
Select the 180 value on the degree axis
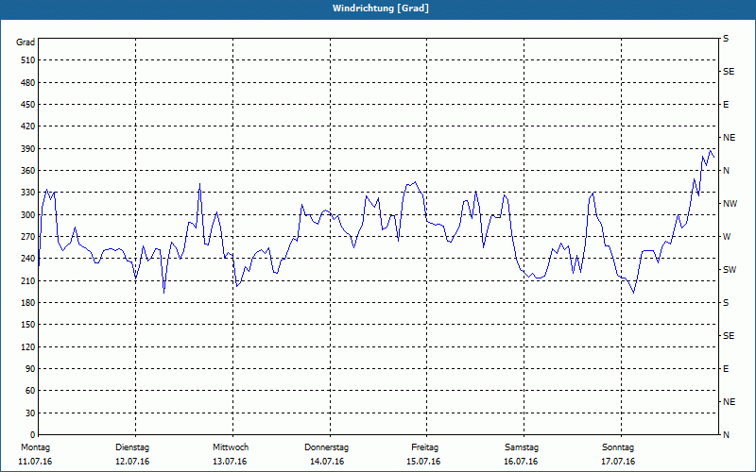28,302
